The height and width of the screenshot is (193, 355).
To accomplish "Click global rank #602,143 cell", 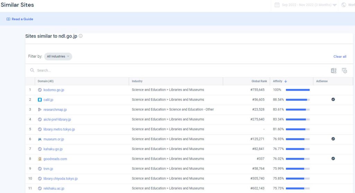I will point(258,188).
